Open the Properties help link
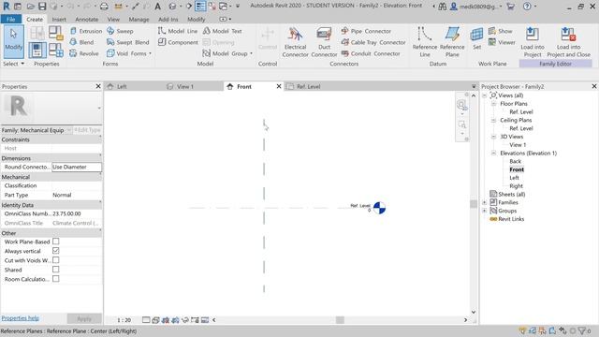 pyautogui.click(x=21, y=318)
